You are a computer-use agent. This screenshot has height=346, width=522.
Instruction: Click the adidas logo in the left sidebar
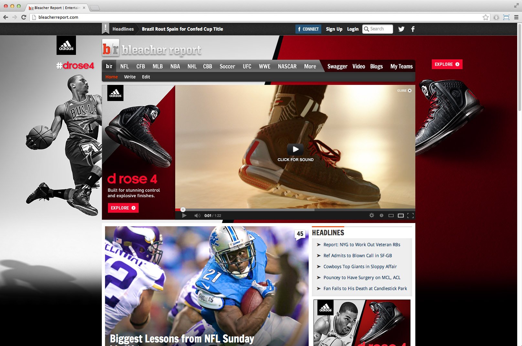tap(66, 45)
